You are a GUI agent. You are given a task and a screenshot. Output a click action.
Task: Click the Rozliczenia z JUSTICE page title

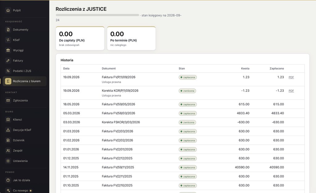pos(81,9)
